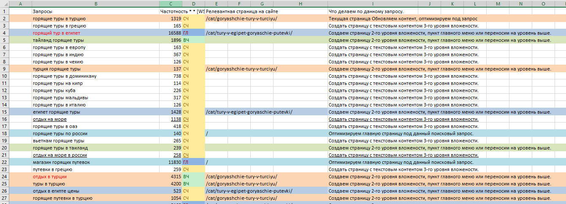Select column C header
The width and height of the screenshot is (566, 204).
(x=171, y=4)
